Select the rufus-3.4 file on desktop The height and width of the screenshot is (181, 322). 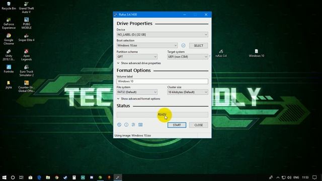[221, 53]
